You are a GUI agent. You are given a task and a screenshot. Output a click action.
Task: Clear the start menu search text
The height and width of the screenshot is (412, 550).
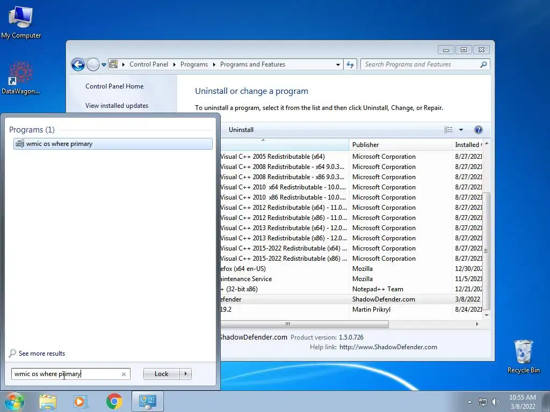[124, 374]
